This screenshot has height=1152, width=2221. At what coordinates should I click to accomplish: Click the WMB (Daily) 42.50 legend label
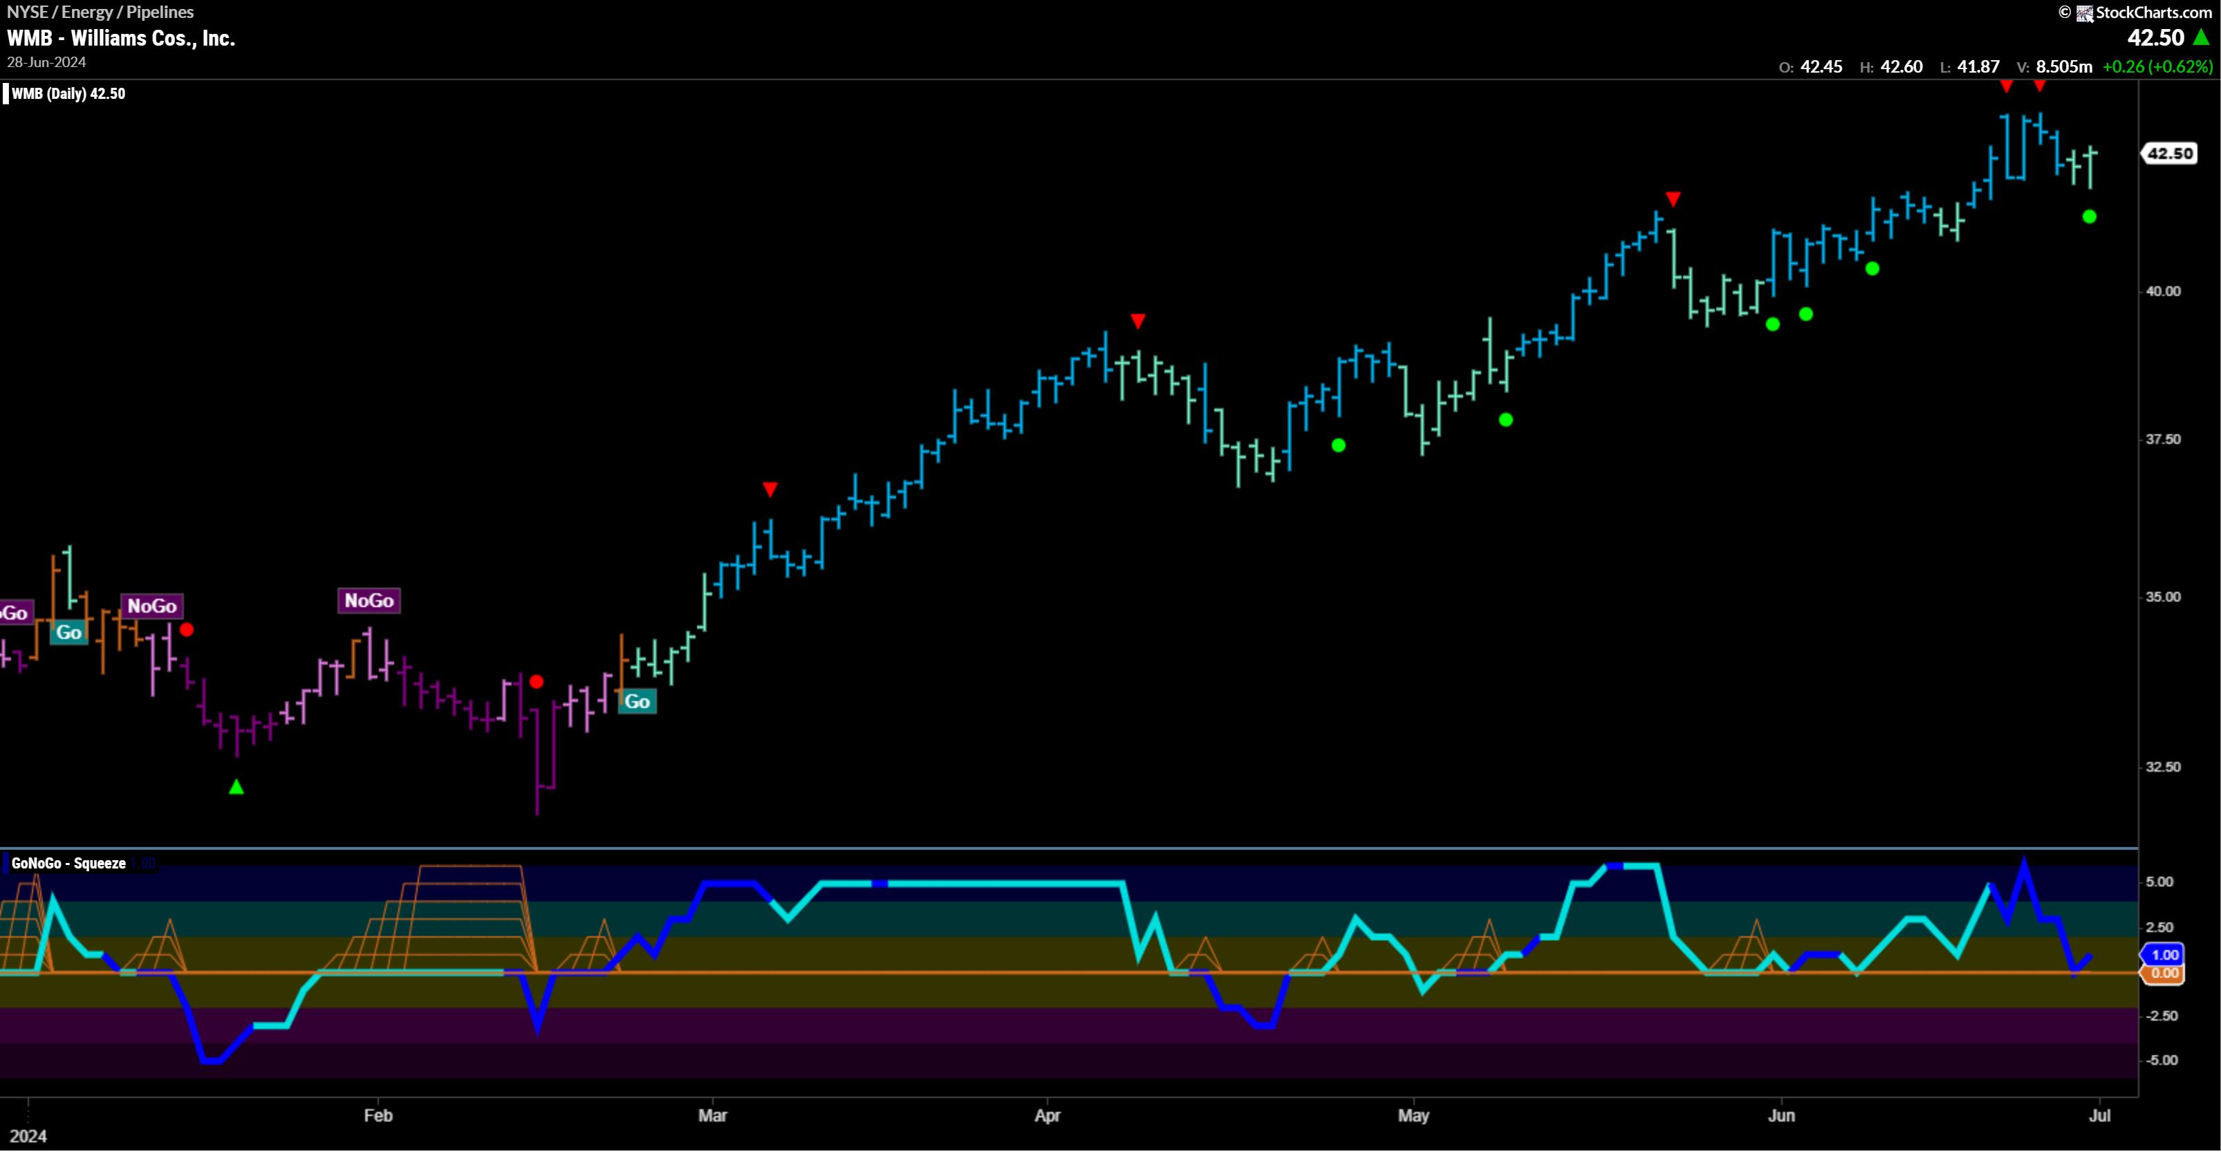[68, 94]
